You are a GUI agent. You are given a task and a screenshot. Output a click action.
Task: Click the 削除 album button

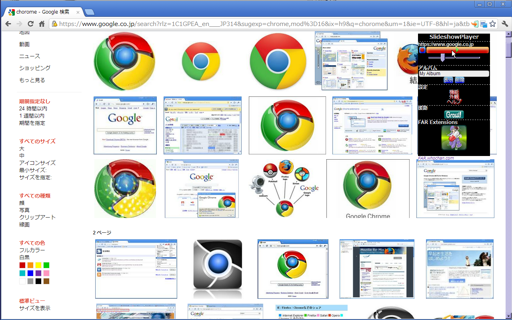(460, 80)
